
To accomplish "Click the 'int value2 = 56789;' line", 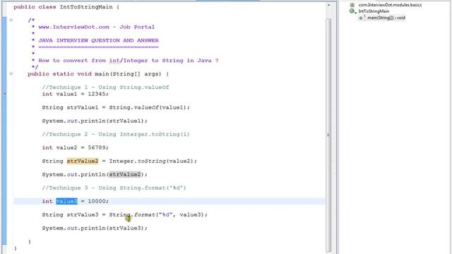I will (x=76, y=147).
